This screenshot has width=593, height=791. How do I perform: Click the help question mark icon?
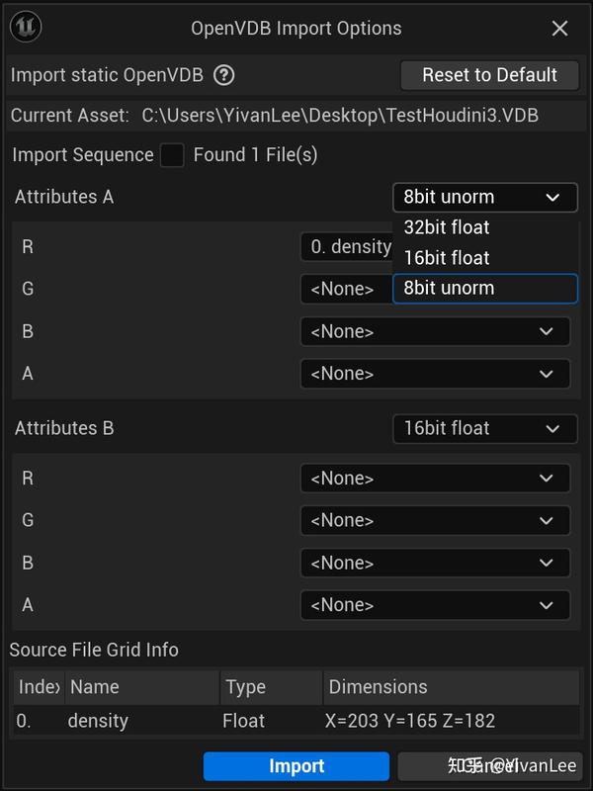pyautogui.click(x=223, y=75)
